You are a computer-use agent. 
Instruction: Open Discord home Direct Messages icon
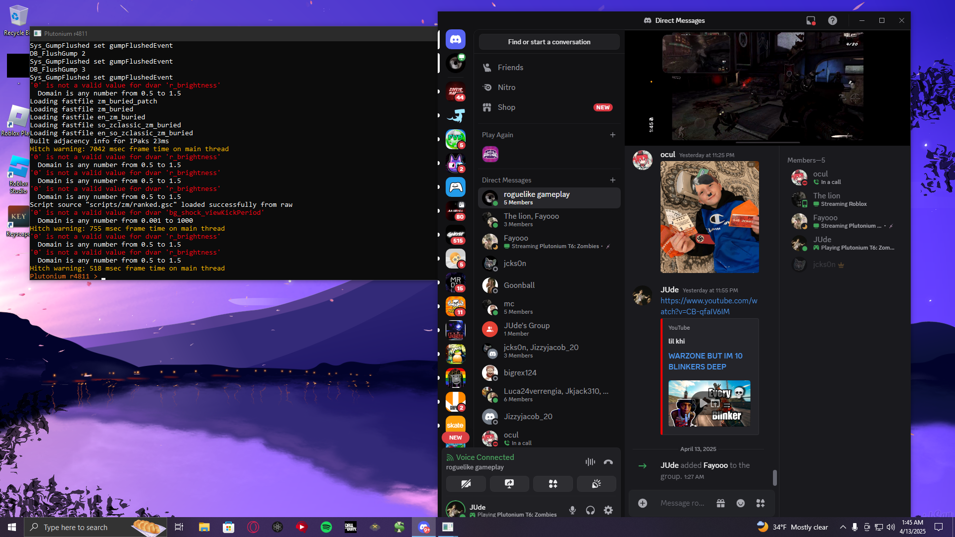tap(455, 39)
